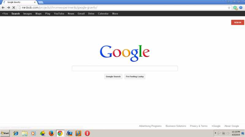
Task: Switch to Chrome in the taskbar
Action: 60,133
